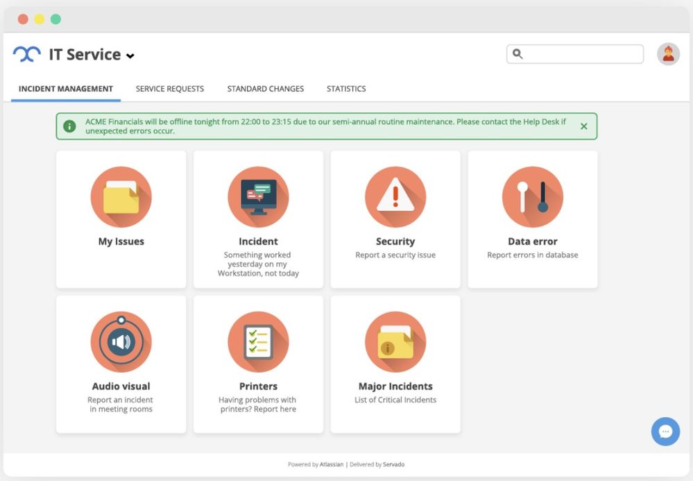The width and height of the screenshot is (693, 481).
Task: Click the yellow window minimize button
Action: (40, 19)
